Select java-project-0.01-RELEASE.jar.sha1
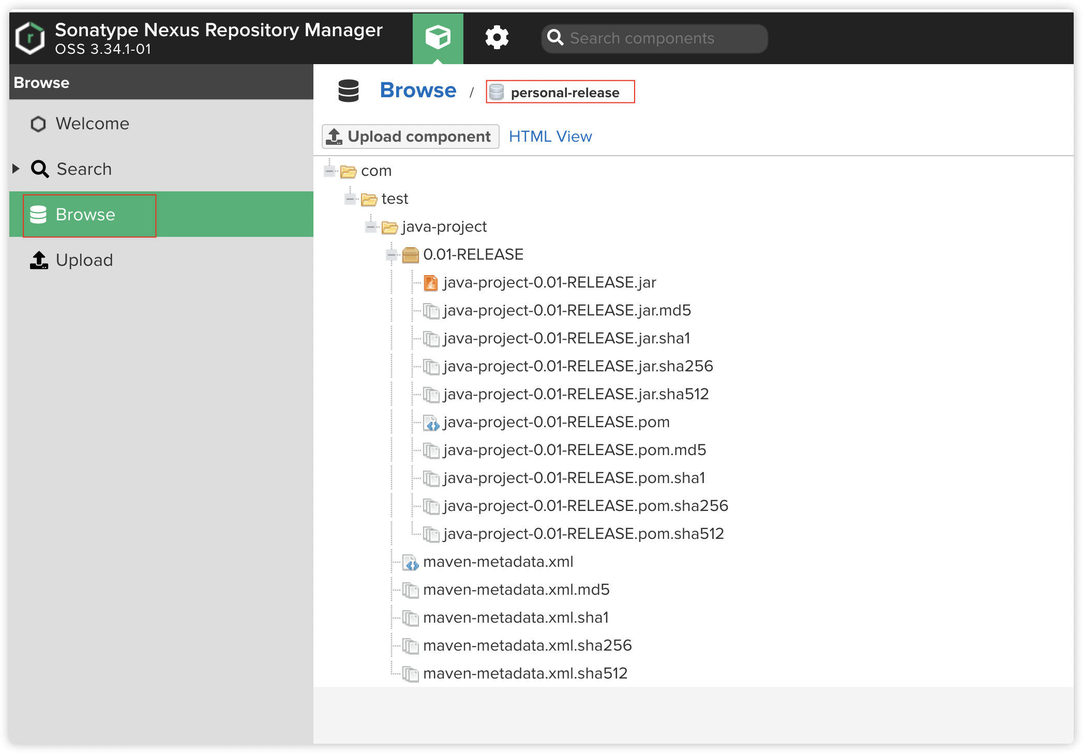The height and width of the screenshot is (753, 1083). click(x=566, y=338)
